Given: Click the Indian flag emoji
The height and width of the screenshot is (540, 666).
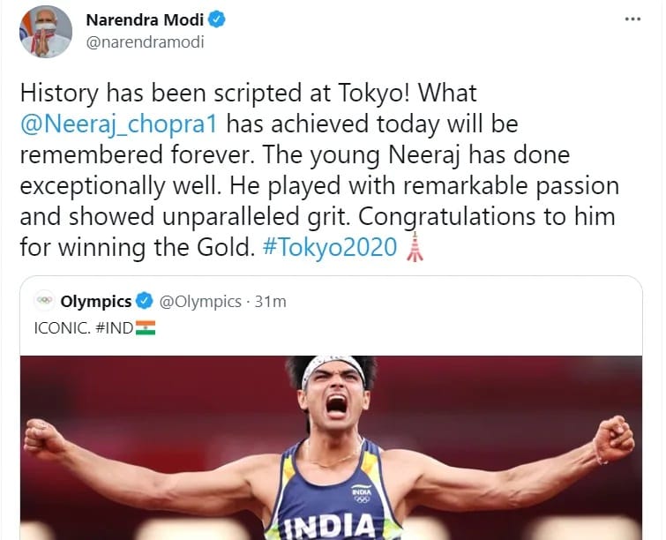Looking at the screenshot, I should tap(146, 327).
